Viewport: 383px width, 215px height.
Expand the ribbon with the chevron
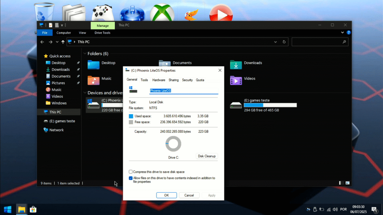(x=343, y=32)
